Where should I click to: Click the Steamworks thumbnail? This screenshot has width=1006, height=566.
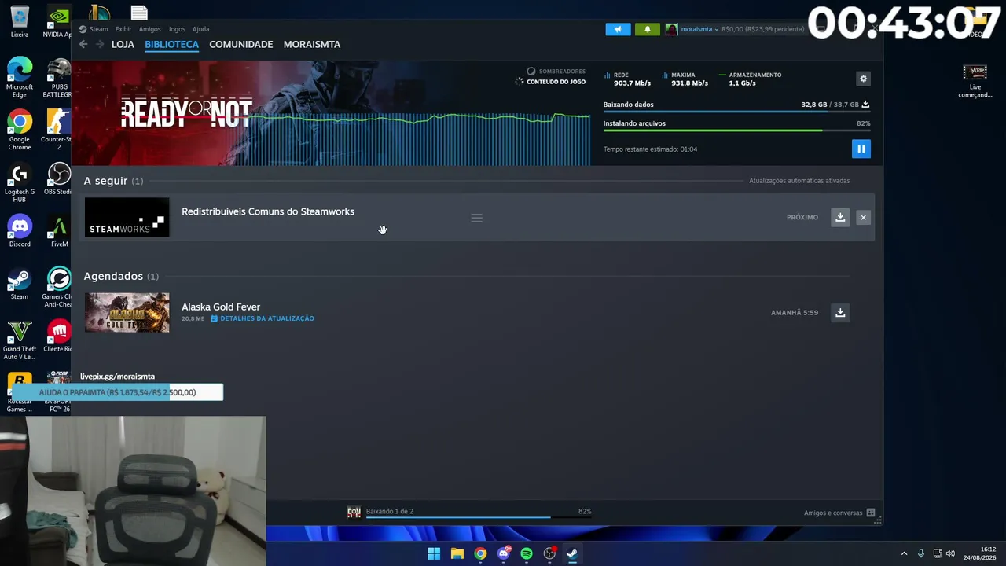127,217
